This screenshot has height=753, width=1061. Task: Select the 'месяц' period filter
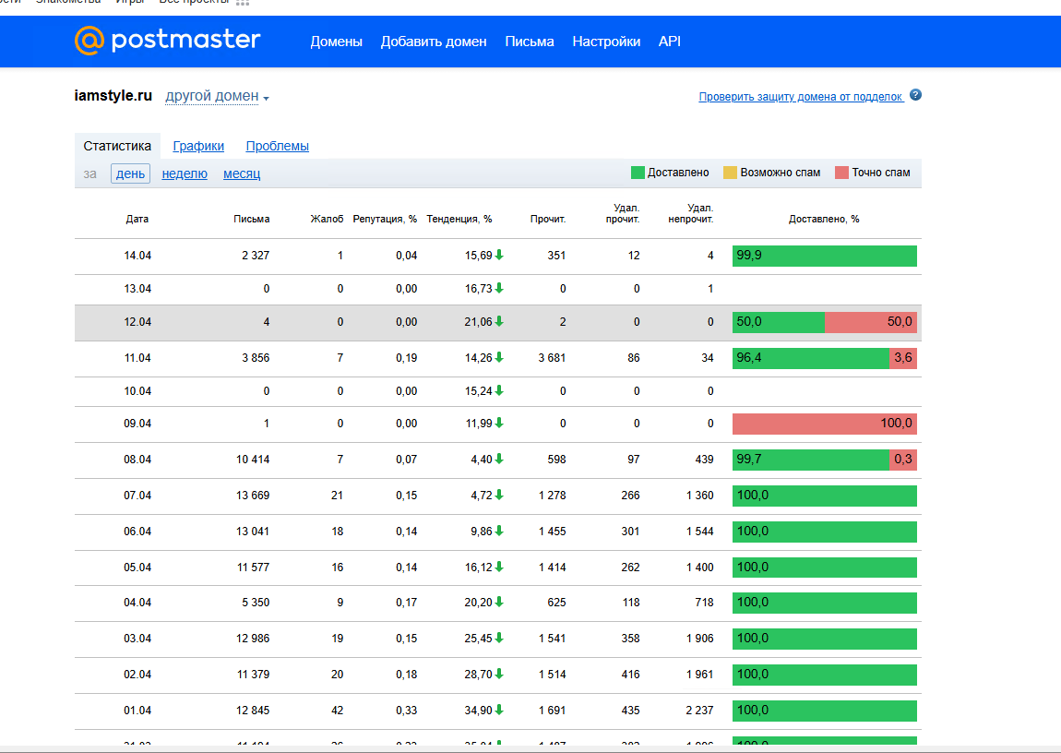click(x=242, y=173)
